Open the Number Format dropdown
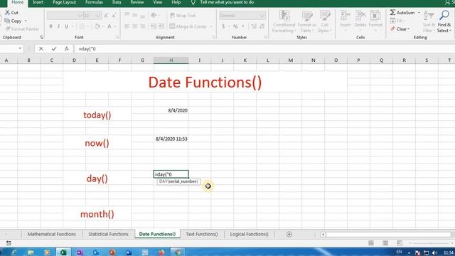 262,16
